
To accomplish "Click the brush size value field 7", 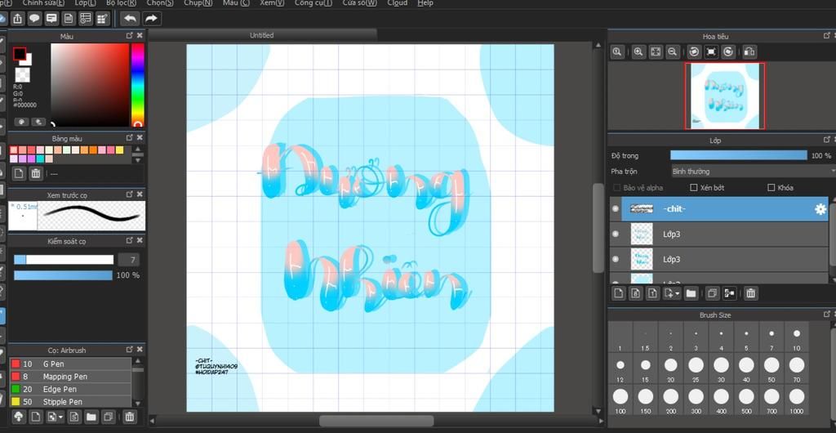I will coord(128,260).
